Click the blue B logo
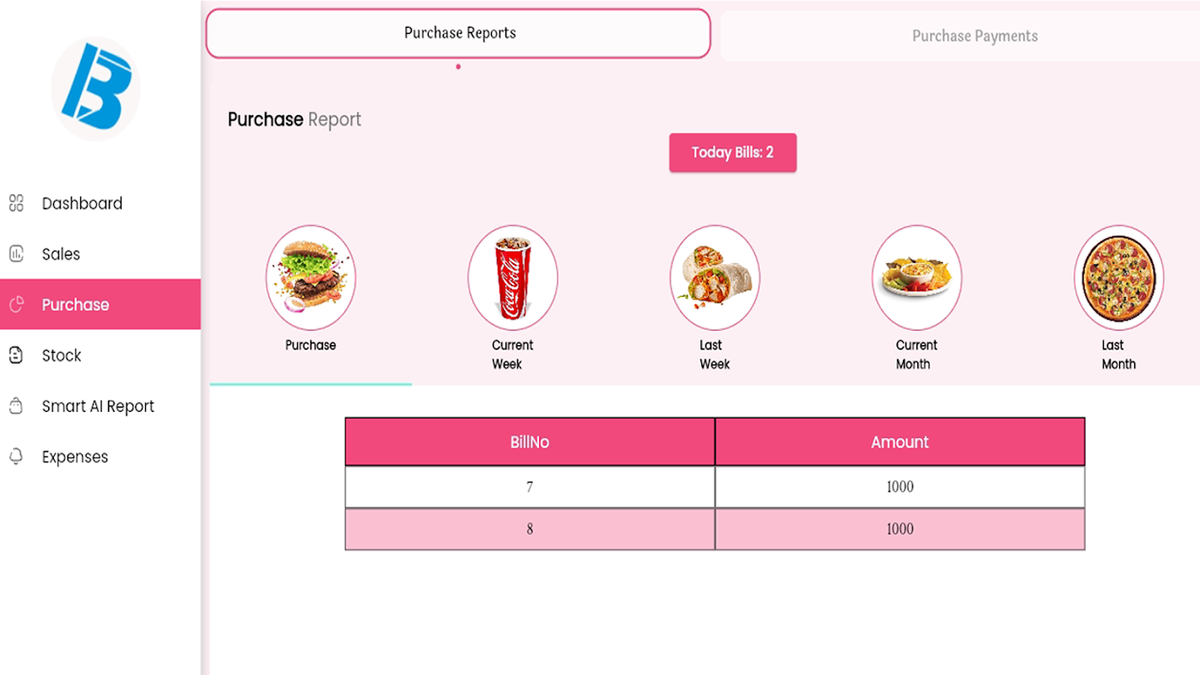The height and width of the screenshot is (675, 1200). tap(96, 88)
